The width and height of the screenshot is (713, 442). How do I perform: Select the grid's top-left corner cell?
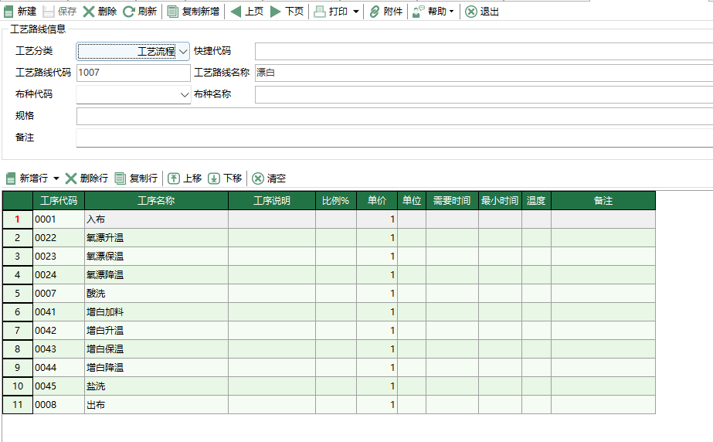[18, 201]
